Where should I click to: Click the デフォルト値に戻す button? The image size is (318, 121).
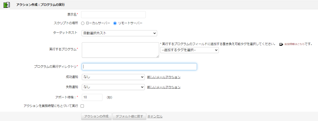coord(129,116)
